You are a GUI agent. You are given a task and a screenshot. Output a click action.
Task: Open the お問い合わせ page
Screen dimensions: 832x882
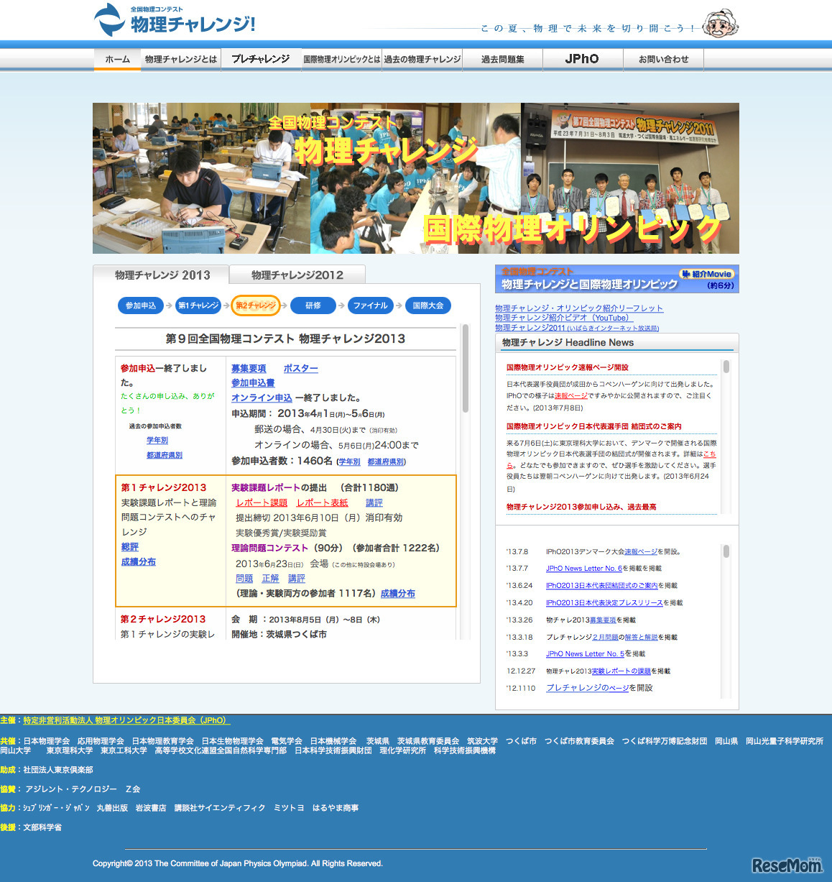coord(663,60)
